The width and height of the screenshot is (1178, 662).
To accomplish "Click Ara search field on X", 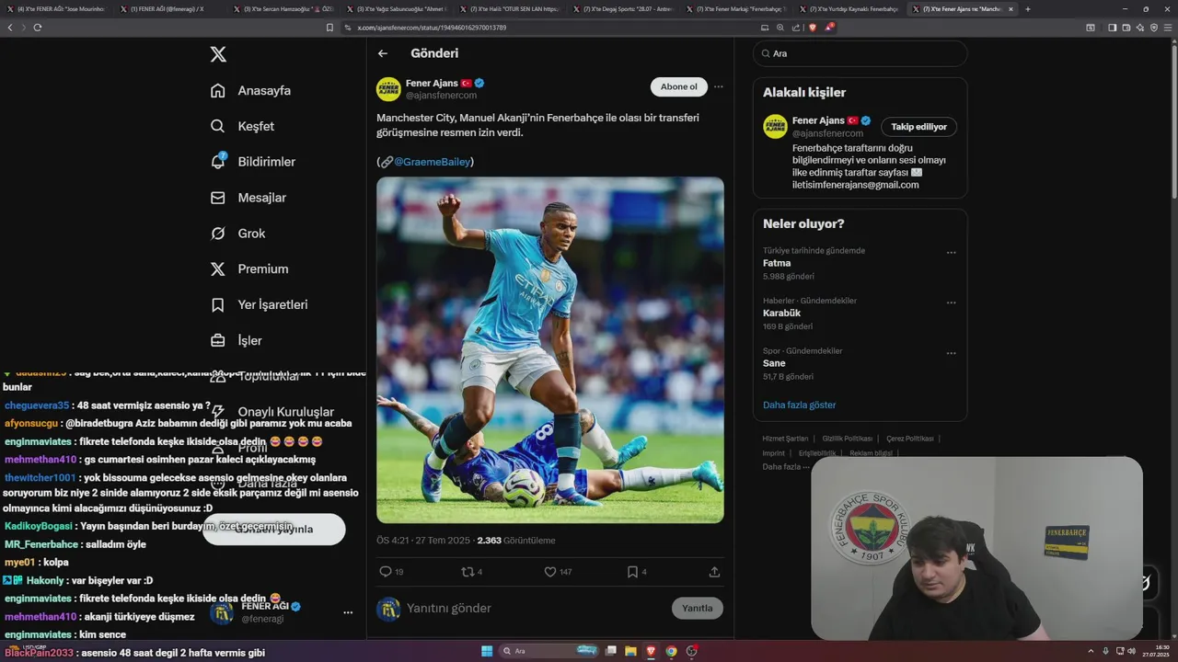I will (860, 53).
